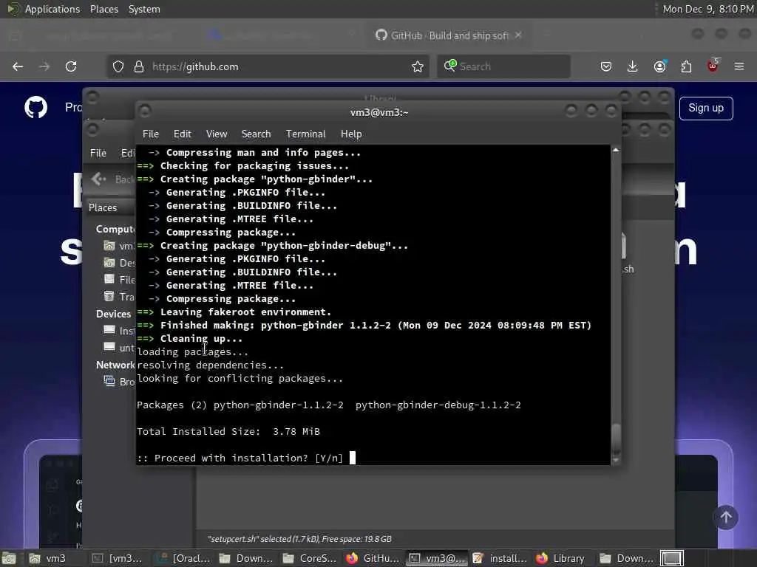Open the Places panel menu
This screenshot has height=567, width=757.
pyautogui.click(x=104, y=9)
